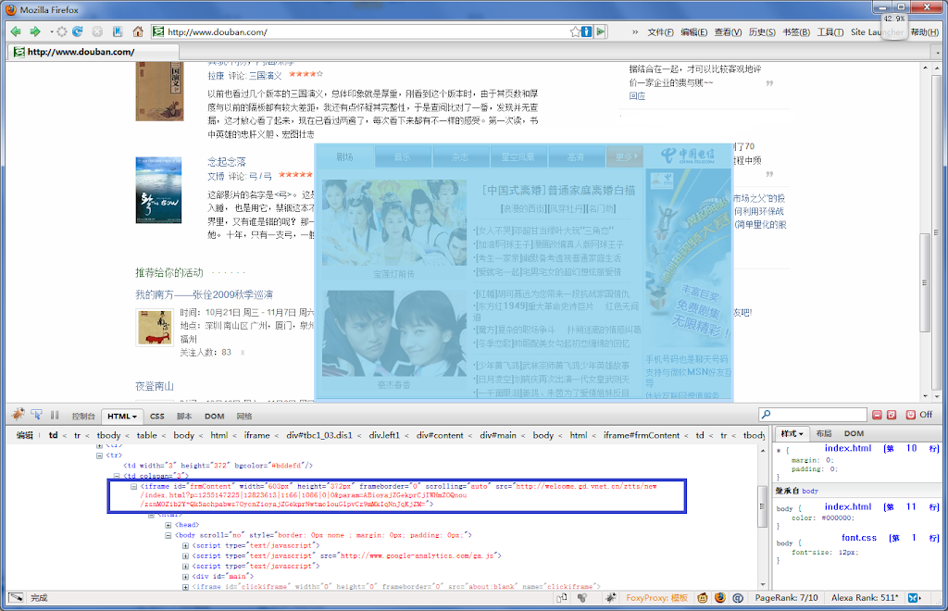Screen dimensions: 948x611
Task: Switch to the 布局 side panel tab
Action: click(823, 433)
